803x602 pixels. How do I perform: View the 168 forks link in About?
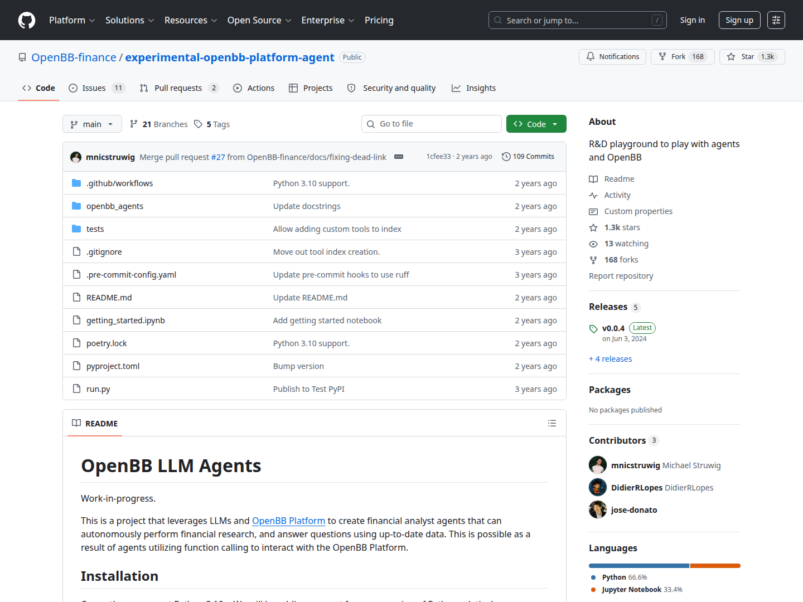pos(613,260)
